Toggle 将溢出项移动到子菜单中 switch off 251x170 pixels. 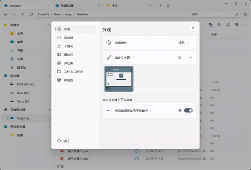188,110
